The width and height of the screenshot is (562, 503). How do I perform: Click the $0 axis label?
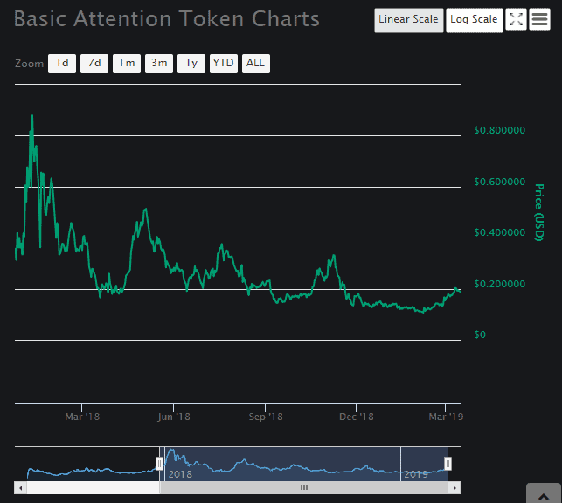point(480,334)
